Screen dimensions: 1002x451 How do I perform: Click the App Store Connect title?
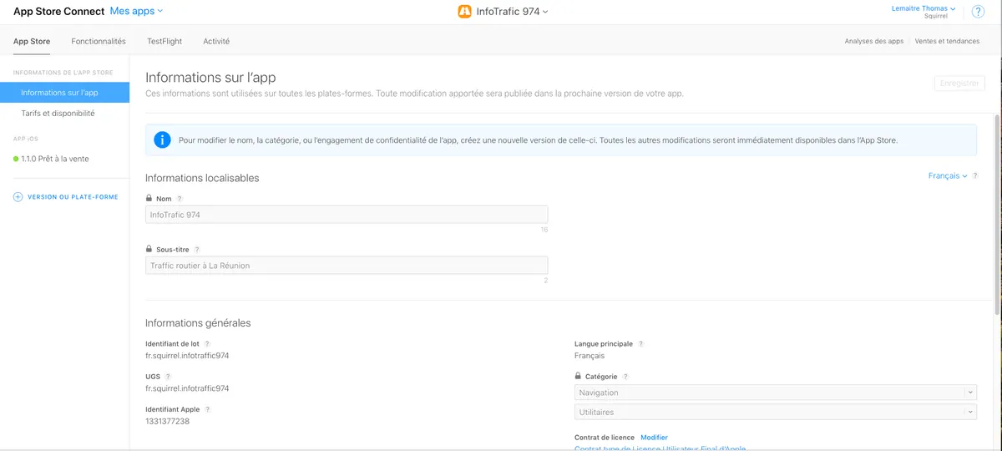point(59,12)
